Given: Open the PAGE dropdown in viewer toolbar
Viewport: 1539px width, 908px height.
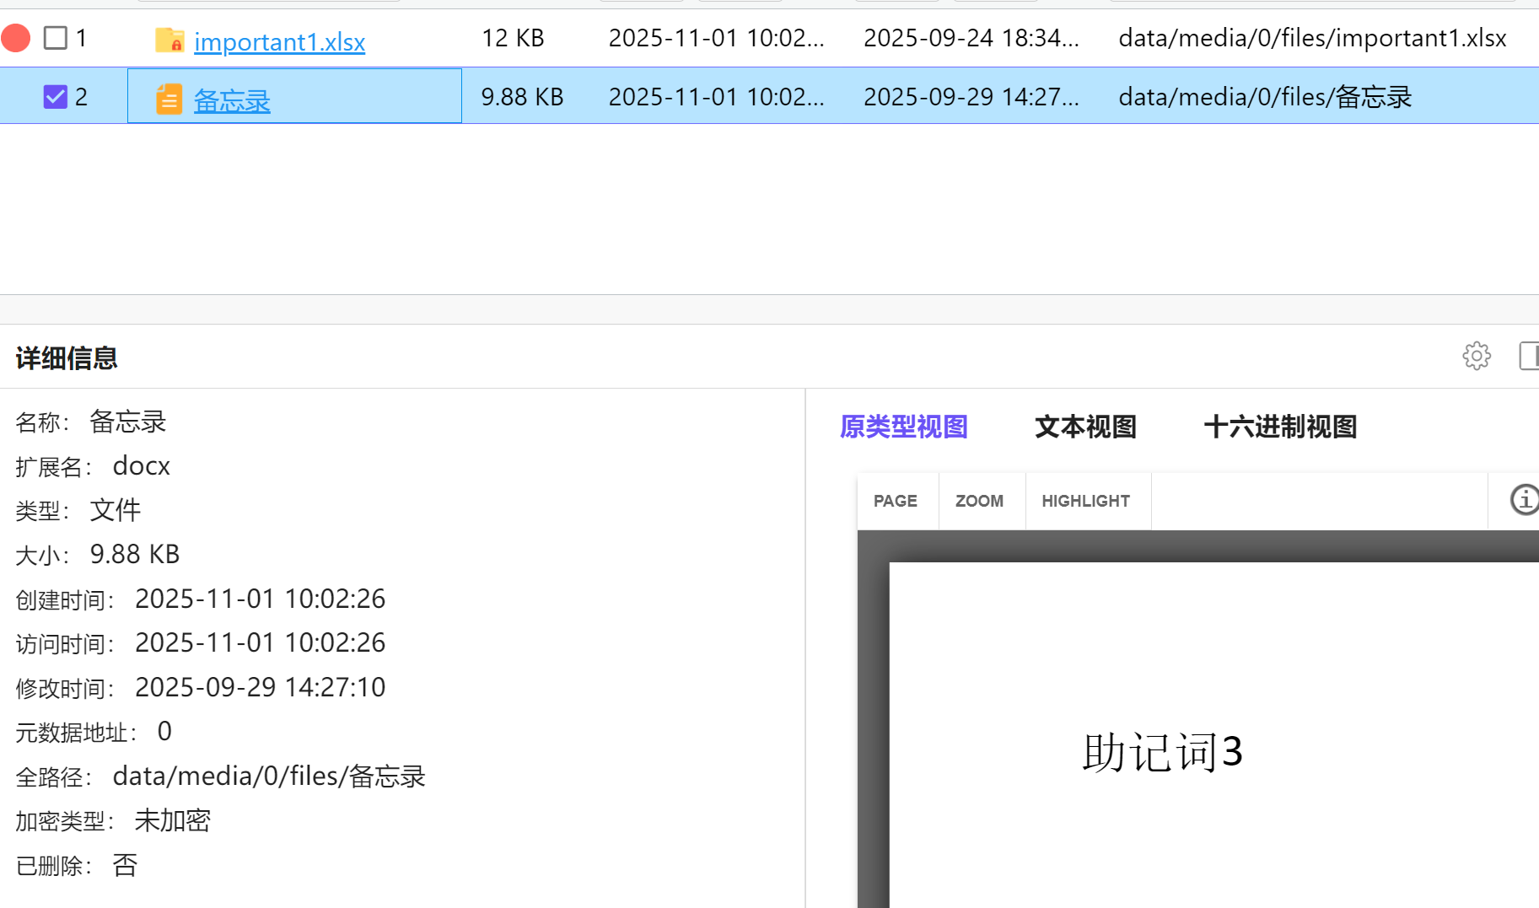Looking at the screenshot, I should click(x=896, y=501).
